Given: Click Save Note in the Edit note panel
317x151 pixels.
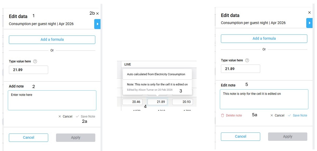Looking at the screenshot, I should (298, 115).
